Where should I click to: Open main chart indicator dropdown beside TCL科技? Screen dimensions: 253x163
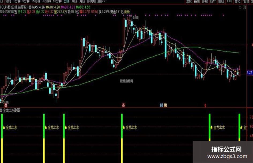tap(30, 7)
